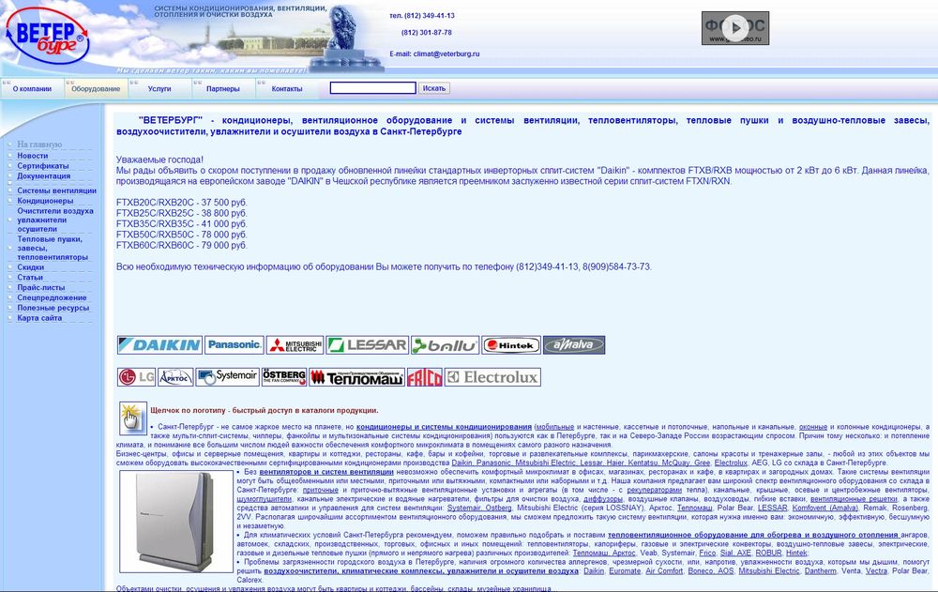Open Кондиционеры in the sidebar

coord(45,201)
